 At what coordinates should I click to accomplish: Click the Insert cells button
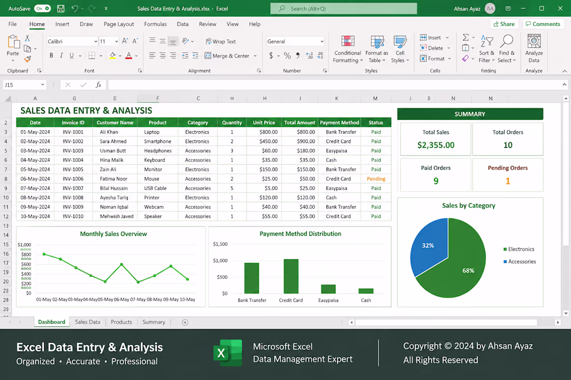(x=430, y=37)
